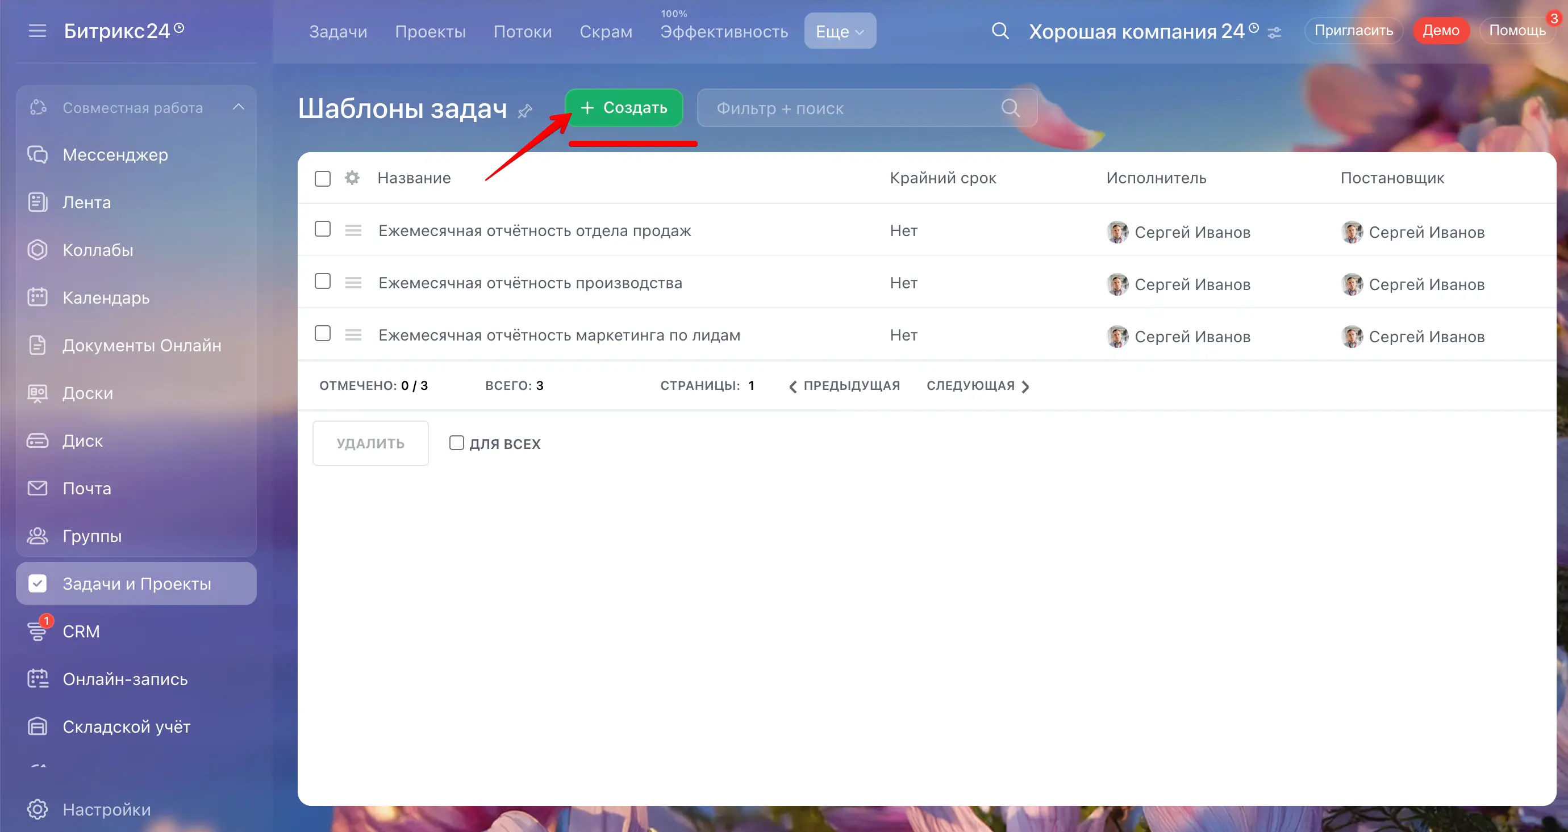Collapse the Совместная работа section
This screenshot has height=832, width=1568.
click(x=239, y=107)
